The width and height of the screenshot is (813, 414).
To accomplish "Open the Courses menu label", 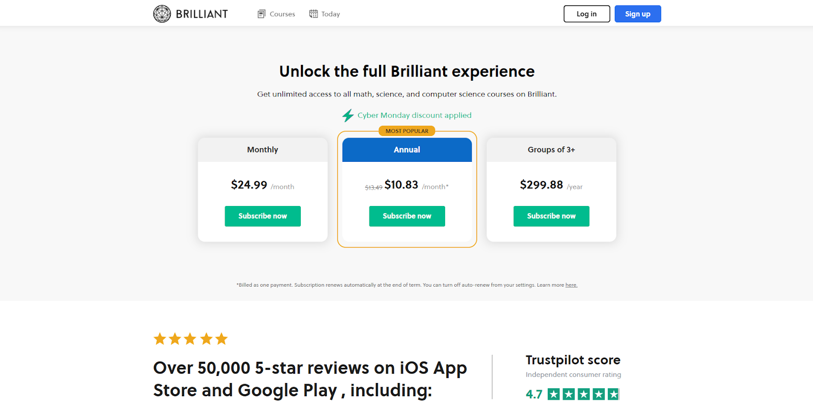I will tap(282, 14).
